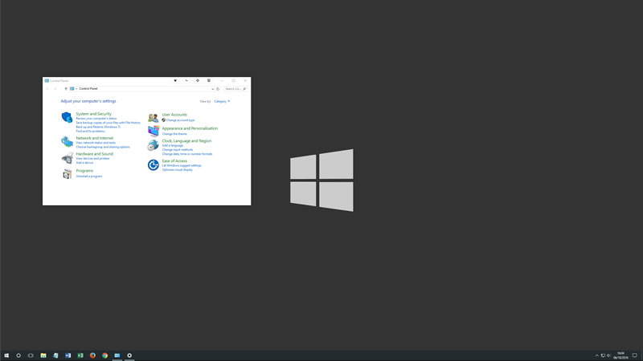Expand the address bar history dropdown
The image size is (643, 361).
tap(212, 89)
